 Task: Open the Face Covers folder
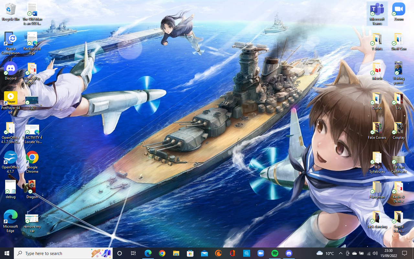[x=377, y=130]
